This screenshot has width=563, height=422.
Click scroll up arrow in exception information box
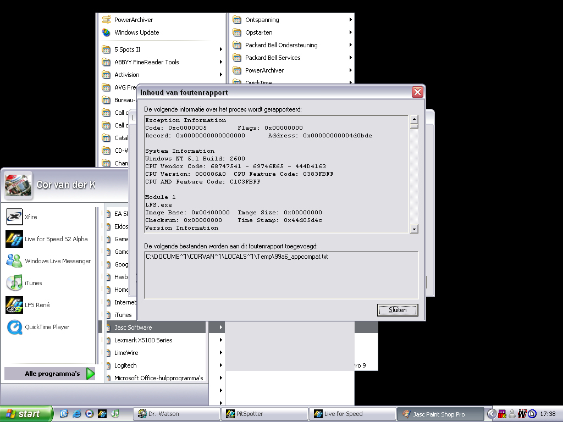(x=414, y=119)
